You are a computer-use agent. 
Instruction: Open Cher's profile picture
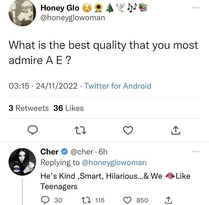click(22, 162)
